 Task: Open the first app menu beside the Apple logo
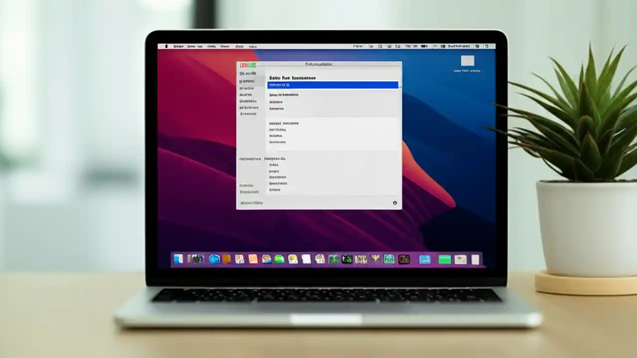pyautogui.click(x=178, y=46)
